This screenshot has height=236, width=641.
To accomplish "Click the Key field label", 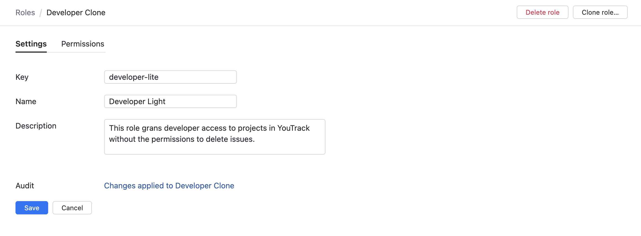I will (x=22, y=77).
